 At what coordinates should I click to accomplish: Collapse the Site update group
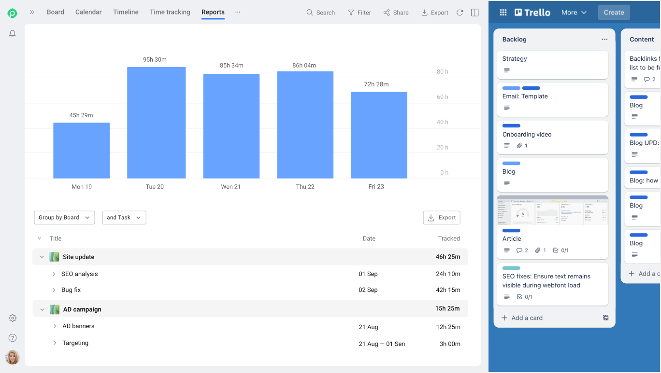42,257
